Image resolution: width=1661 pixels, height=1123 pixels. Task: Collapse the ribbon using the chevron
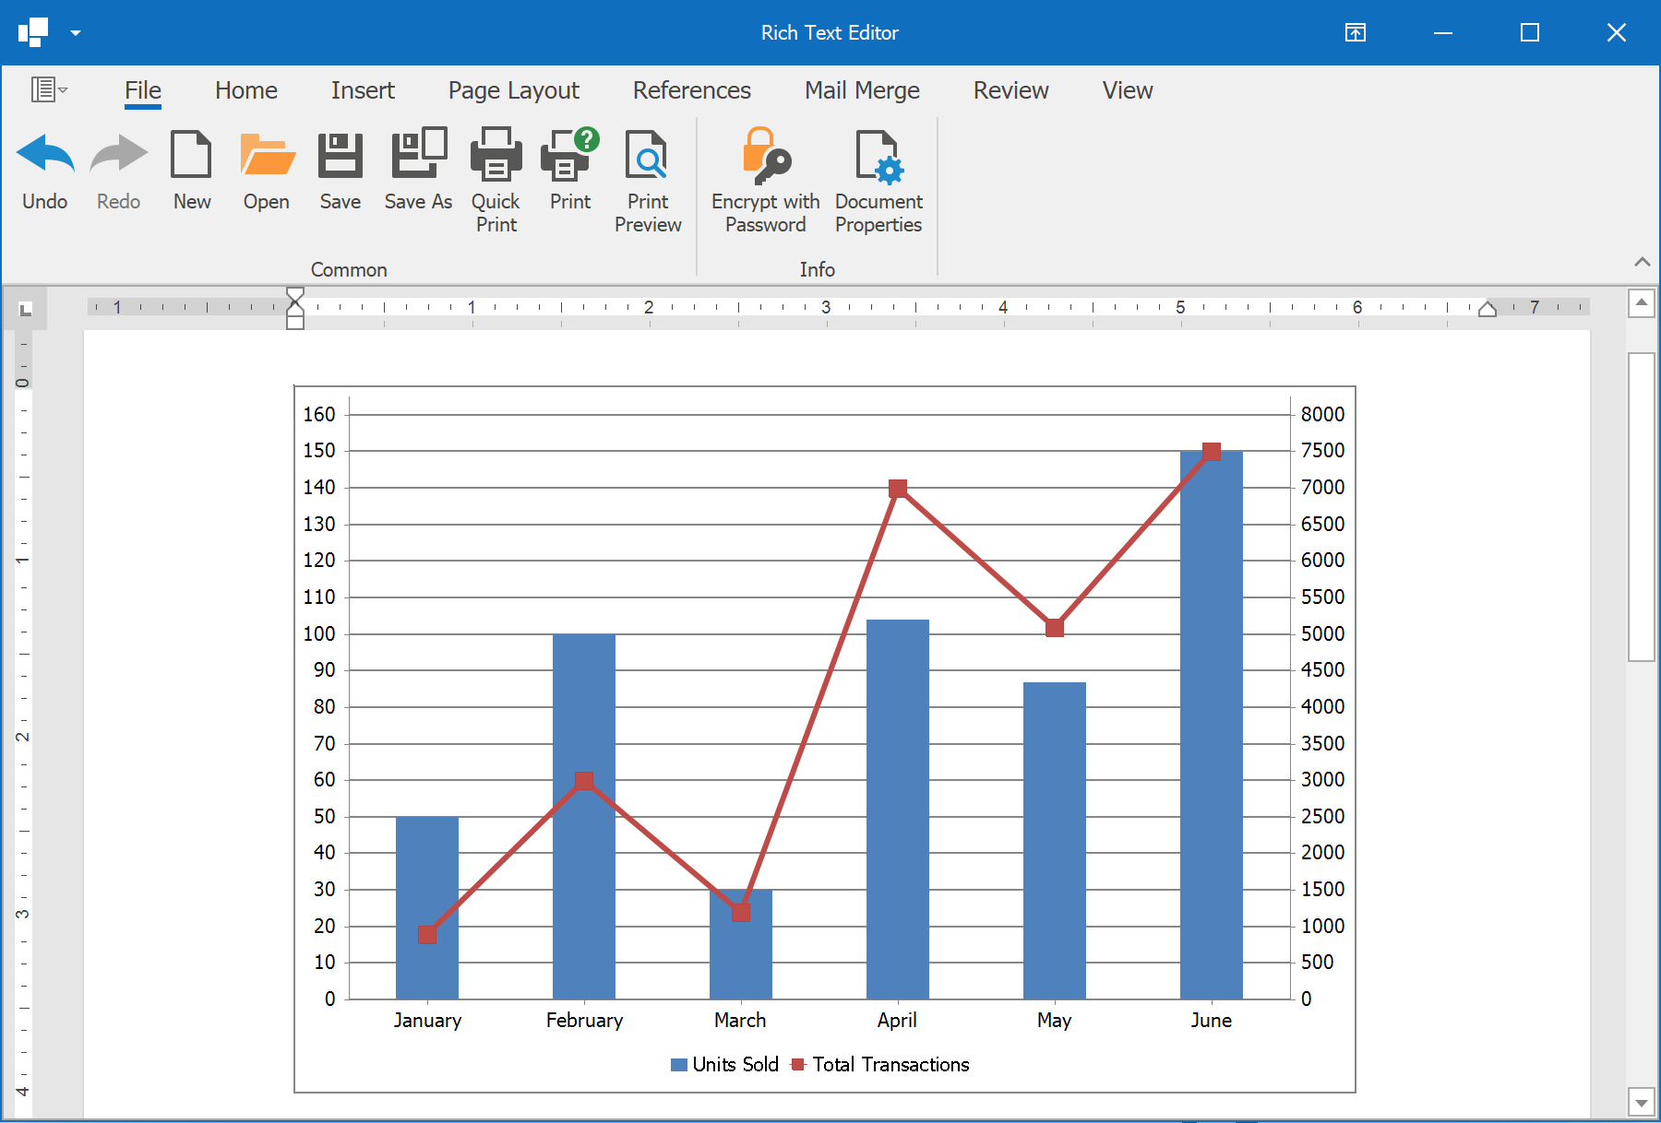[1642, 262]
